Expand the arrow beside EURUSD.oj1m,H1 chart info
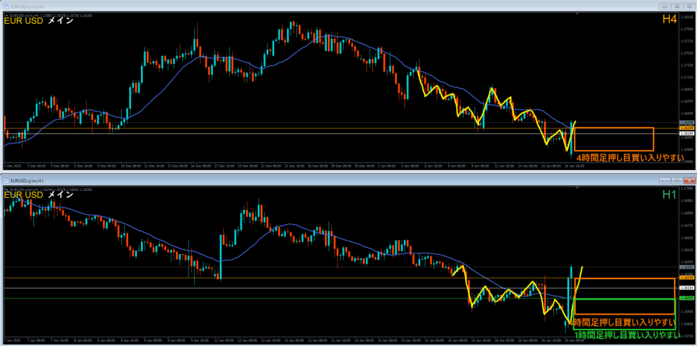Image resolution: width=697 pixels, height=346 pixels. coord(6,188)
